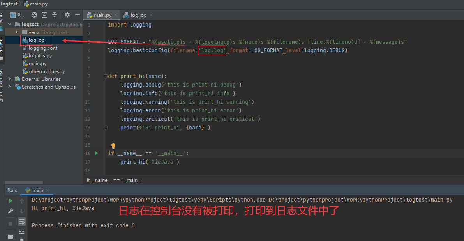Toggle scroll to end in Run console

[x=22, y=231]
